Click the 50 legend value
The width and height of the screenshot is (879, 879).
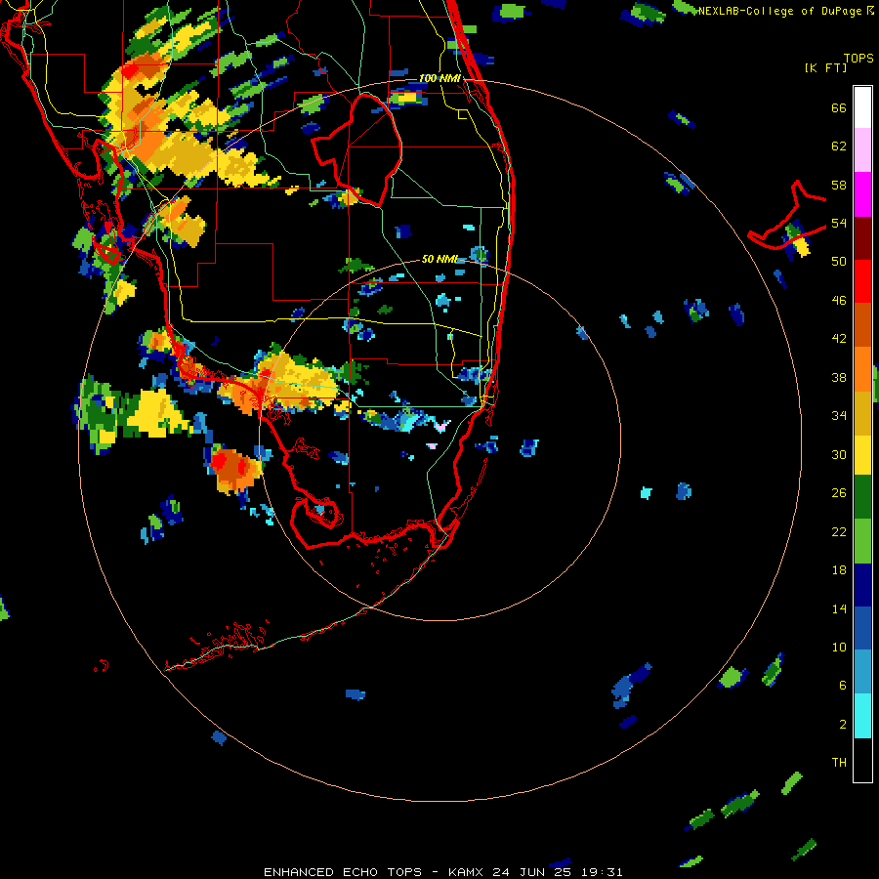839,262
